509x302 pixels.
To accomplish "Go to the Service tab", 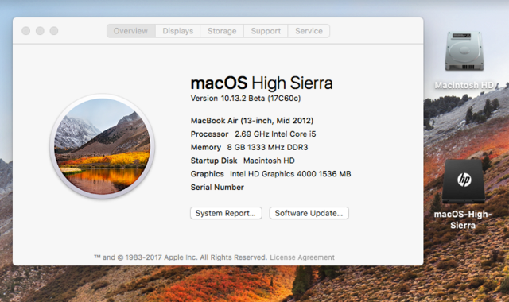I will tap(309, 31).
